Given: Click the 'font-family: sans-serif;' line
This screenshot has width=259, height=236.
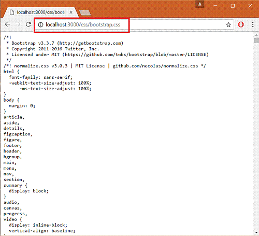Looking at the screenshot, I should pyautogui.click(x=41, y=77).
